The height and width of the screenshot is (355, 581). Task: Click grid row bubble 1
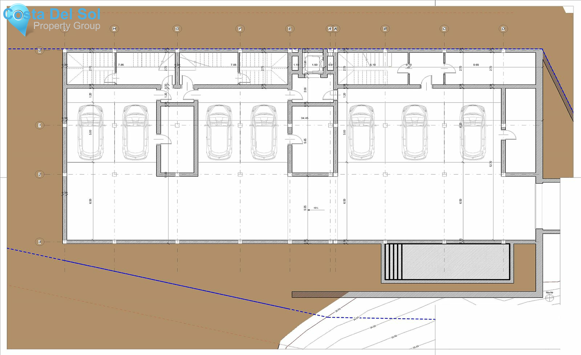pos(40,125)
